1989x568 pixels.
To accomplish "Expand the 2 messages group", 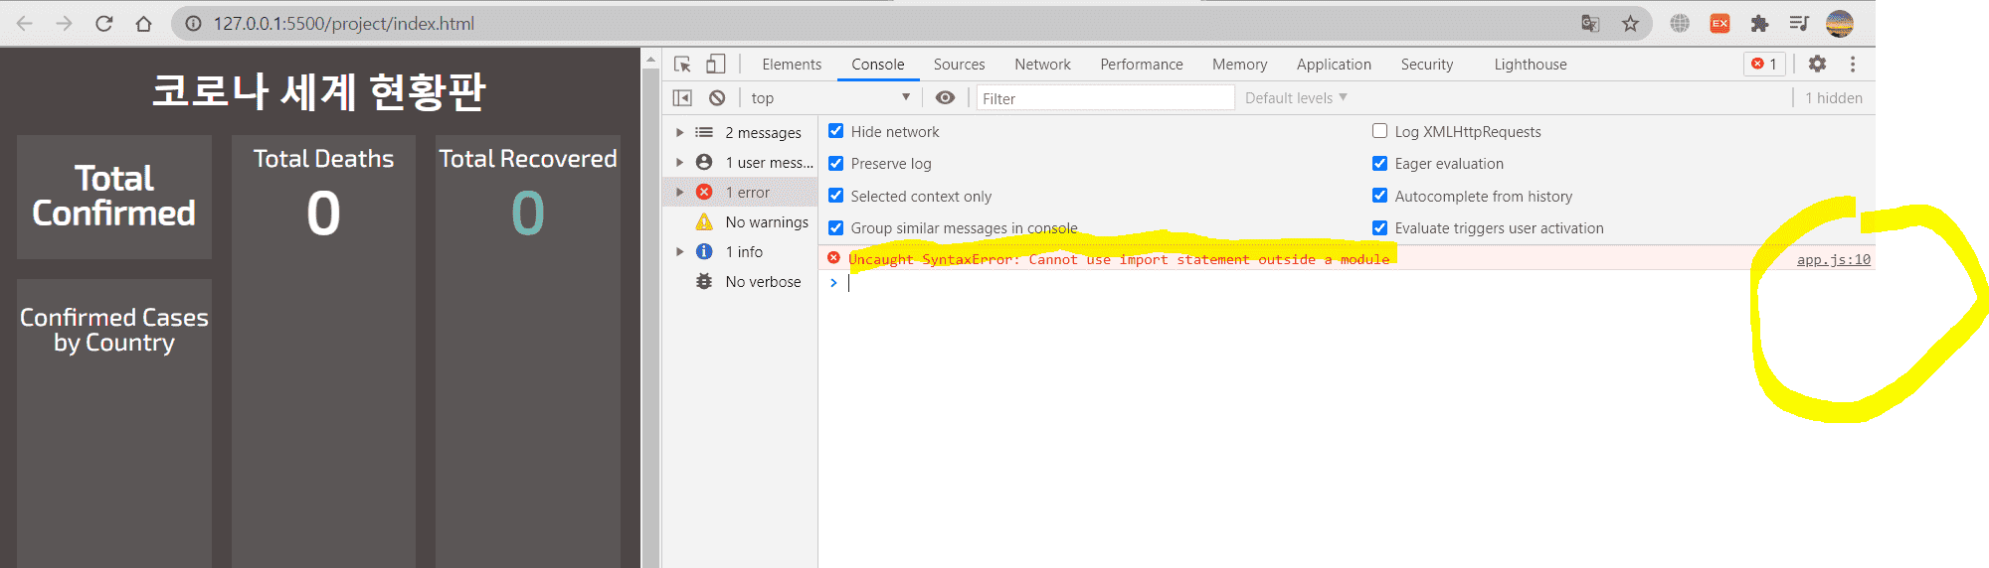I will pyautogui.click(x=680, y=132).
